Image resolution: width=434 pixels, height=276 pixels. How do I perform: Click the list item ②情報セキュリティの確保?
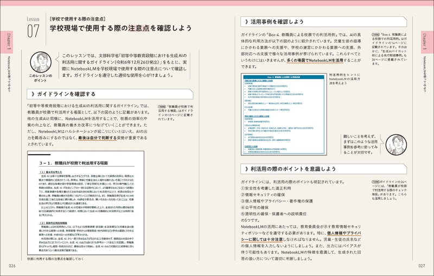click(263, 195)
